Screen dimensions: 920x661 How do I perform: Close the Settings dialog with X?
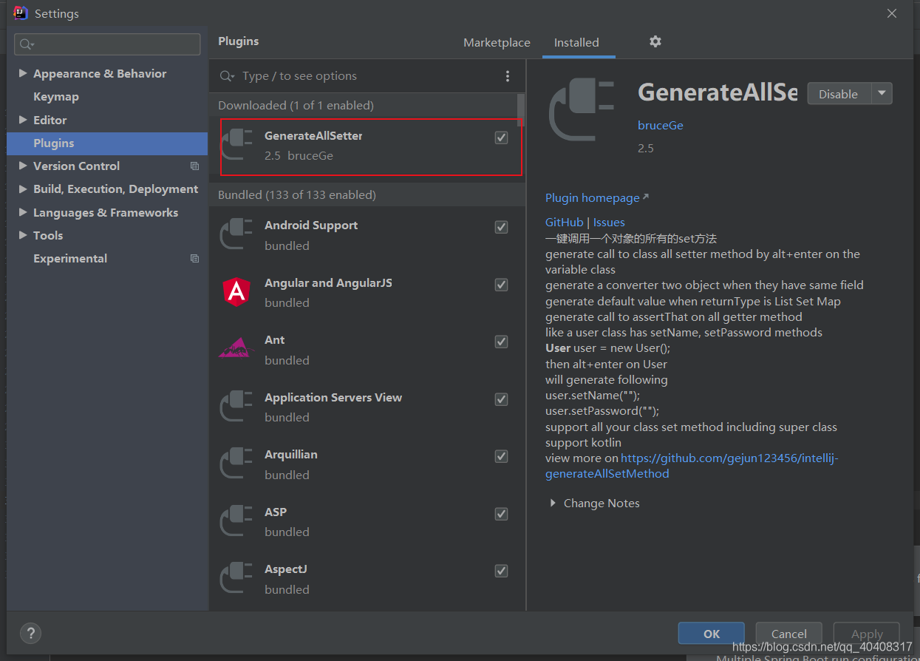pos(892,13)
